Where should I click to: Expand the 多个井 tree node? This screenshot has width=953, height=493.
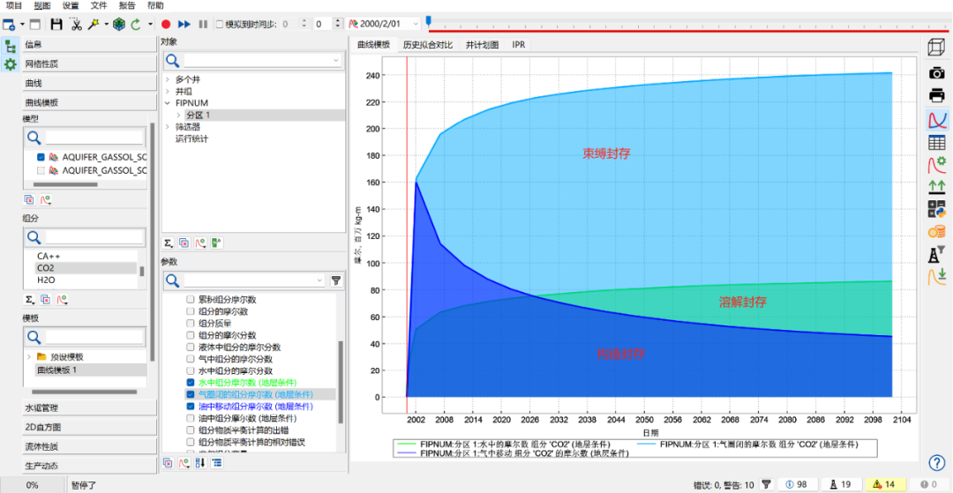[168, 79]
